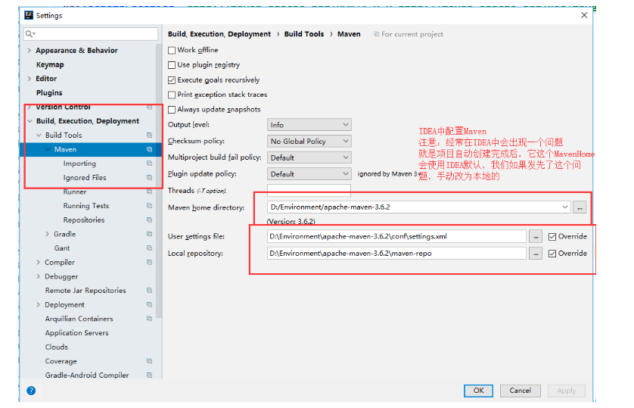Click the For current project indicator icon

pos(377,34)
